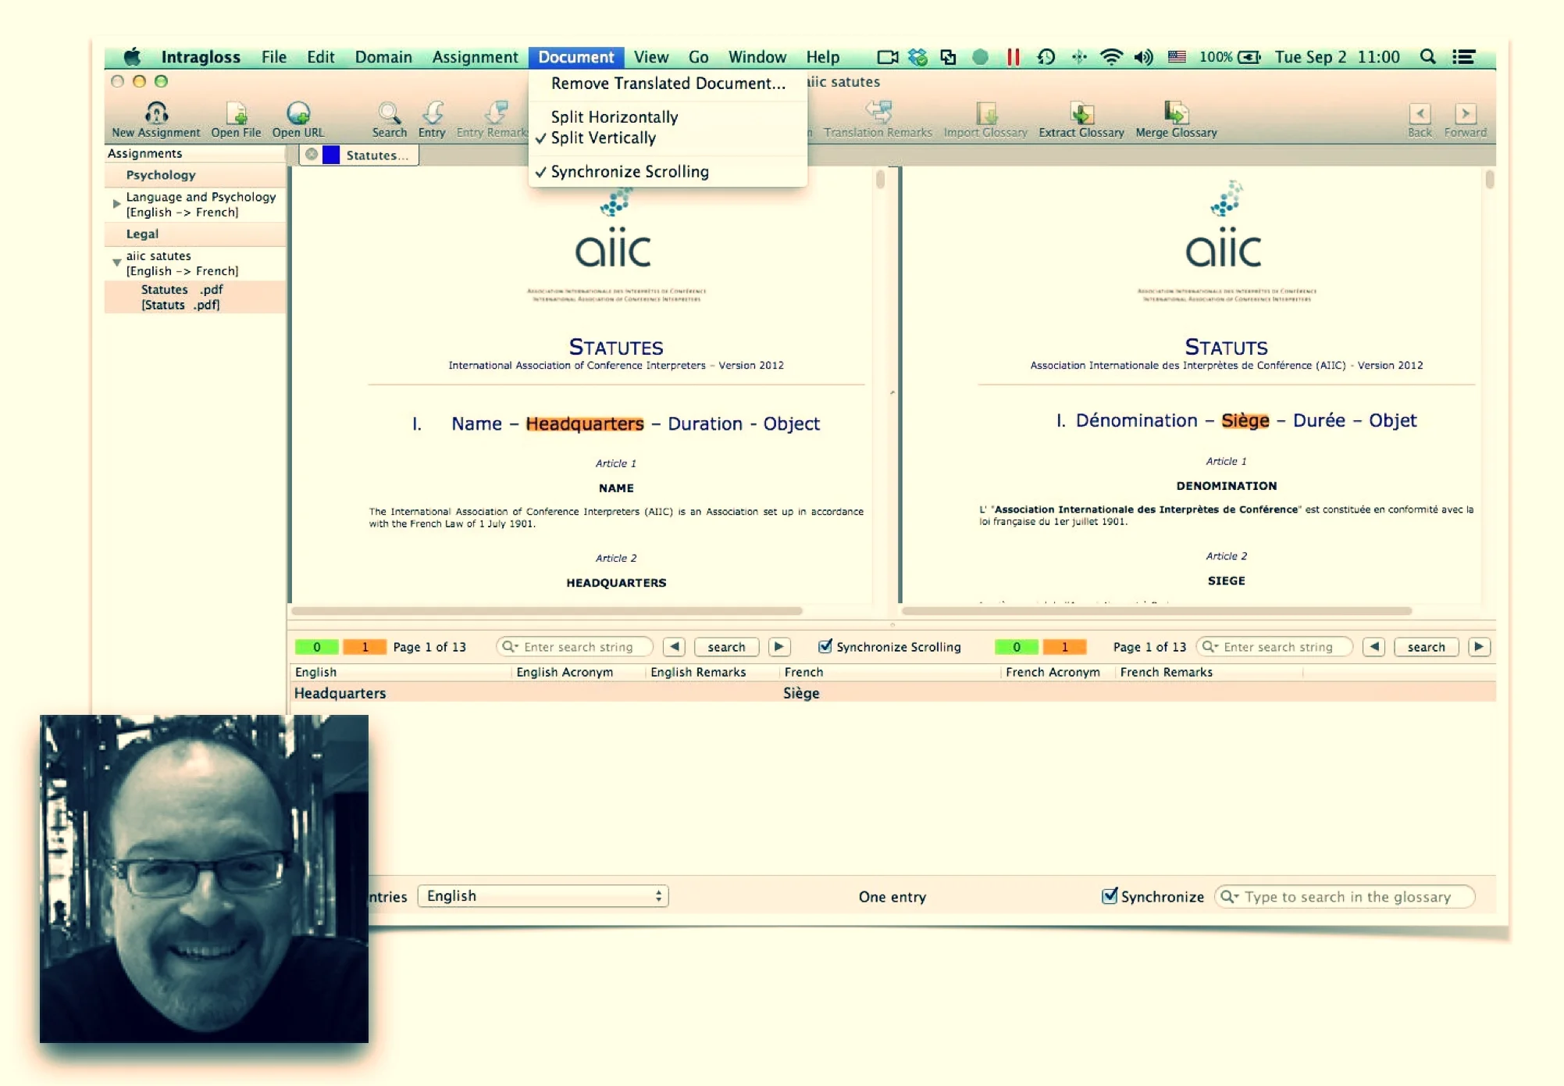1564x1086 pixels.
Task: Click highlighted Headquarters in English document
Action: (585, 423)
